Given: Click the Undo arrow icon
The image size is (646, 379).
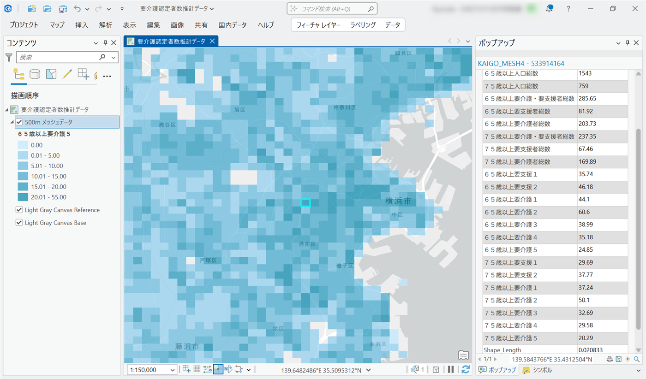Looking at the screenshot, I should coord(77,9).
